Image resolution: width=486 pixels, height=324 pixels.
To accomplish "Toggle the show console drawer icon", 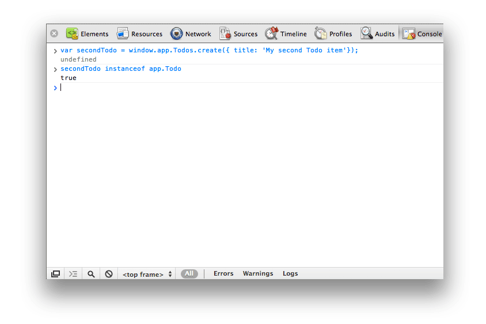I will [73, 274].
